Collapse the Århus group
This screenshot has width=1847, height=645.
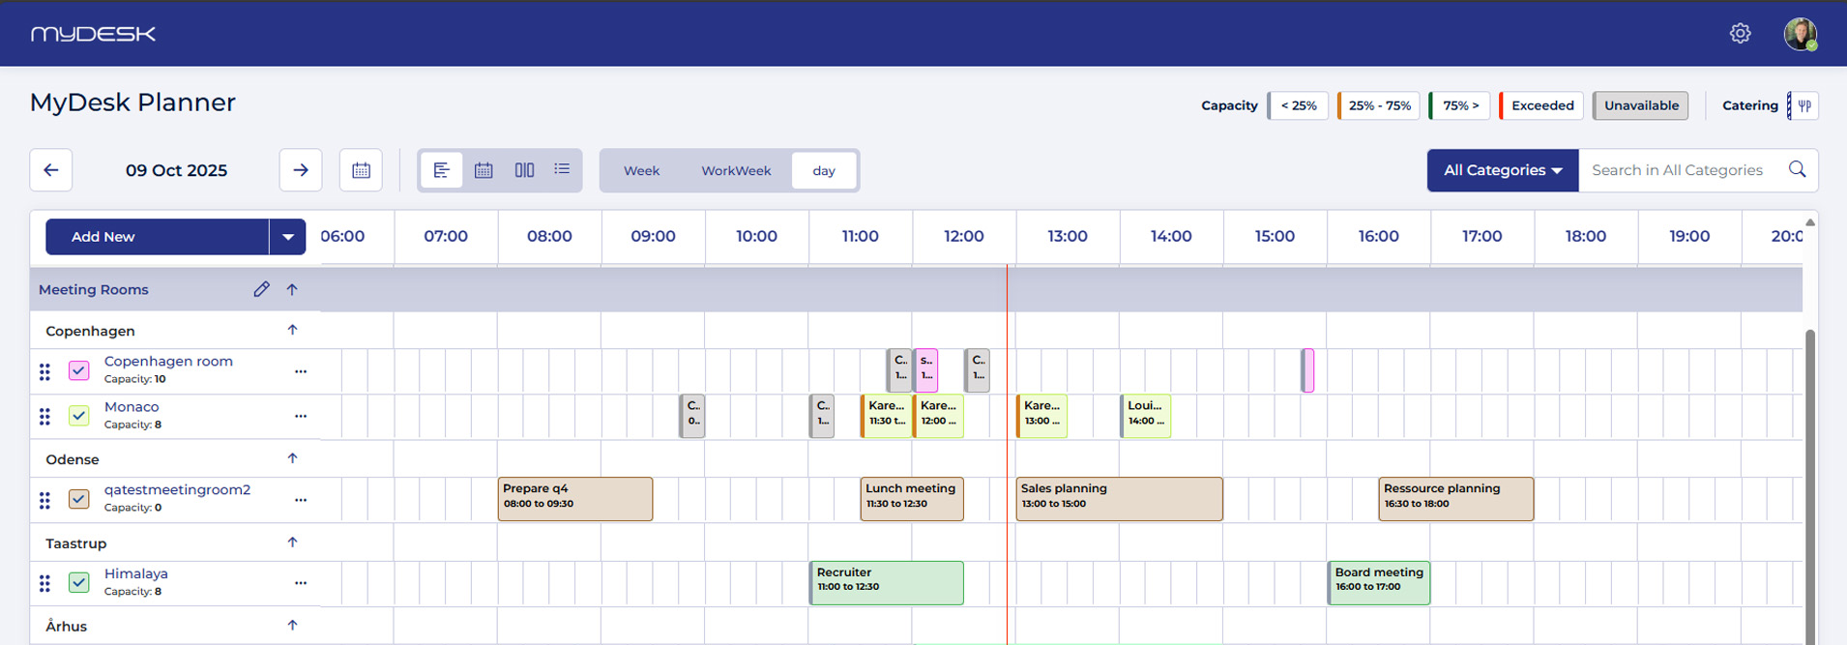tap(292, 626)
